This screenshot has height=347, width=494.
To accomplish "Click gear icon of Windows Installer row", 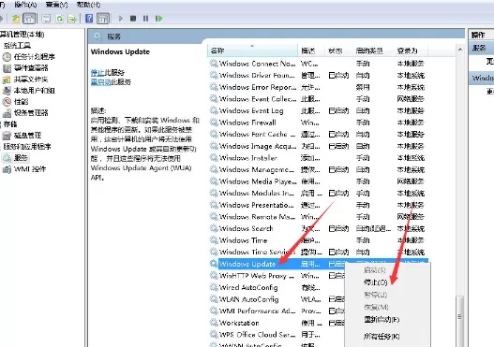I will 214,158.
